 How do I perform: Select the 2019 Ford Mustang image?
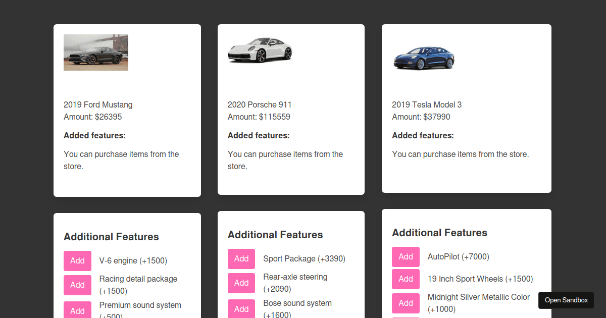tap(95, 52)
